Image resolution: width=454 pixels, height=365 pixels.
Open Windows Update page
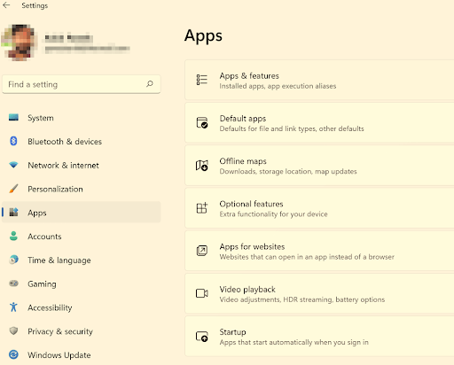coord(82,354)
